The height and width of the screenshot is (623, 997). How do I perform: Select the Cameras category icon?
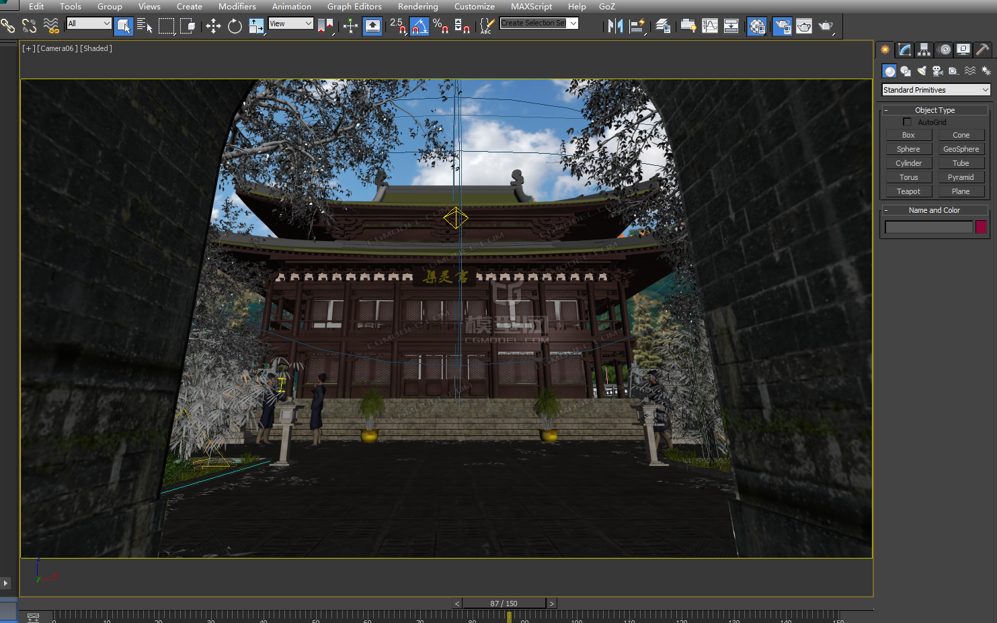click(938, 70)
